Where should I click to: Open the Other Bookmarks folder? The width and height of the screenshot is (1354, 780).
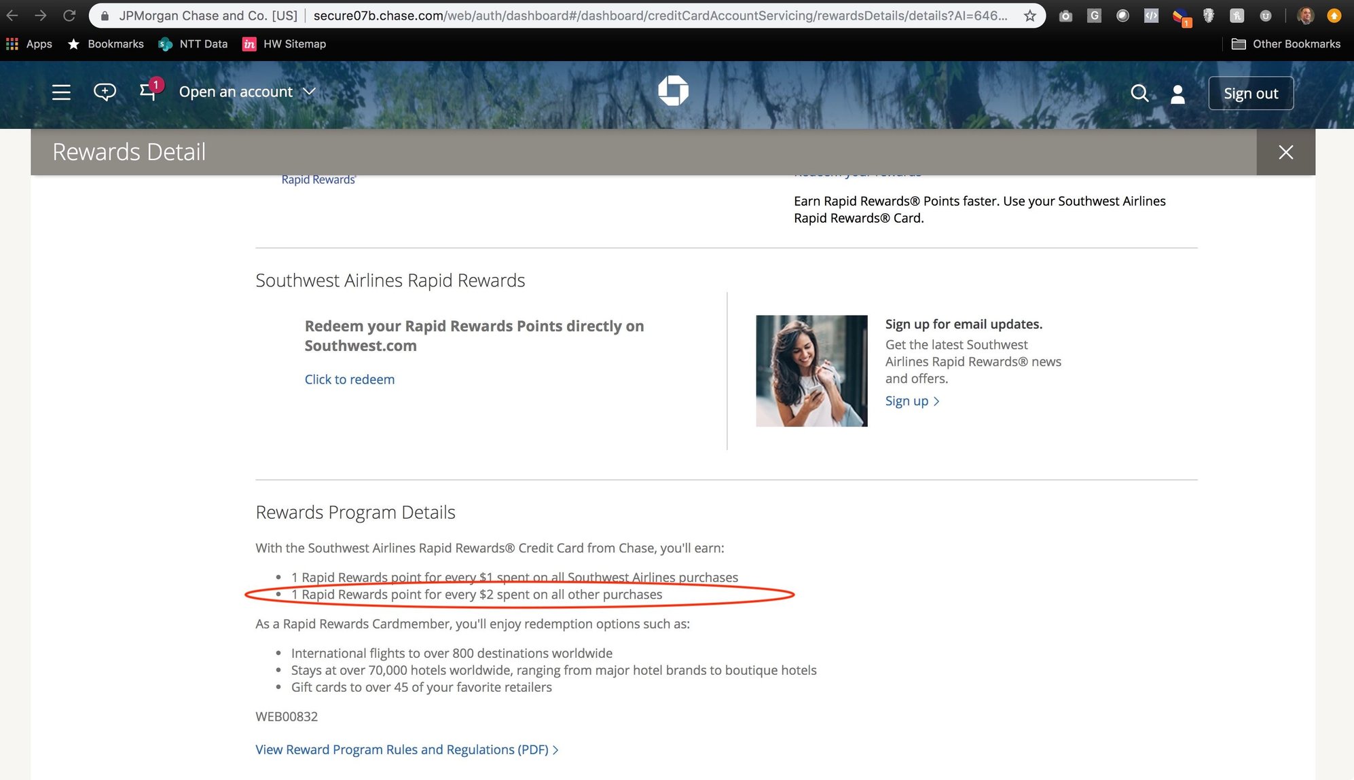pyautogui.click(x=1286, y=44)
